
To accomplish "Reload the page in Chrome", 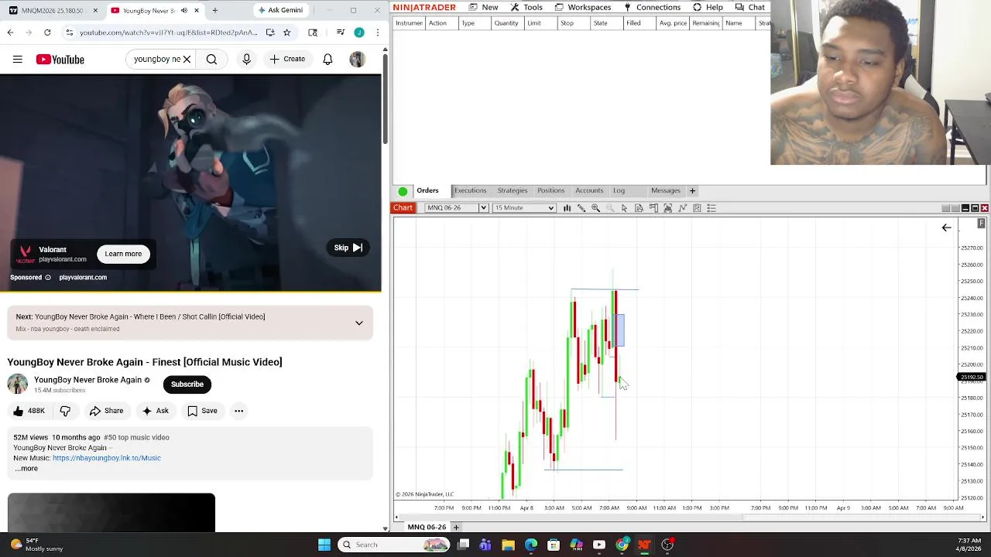I will point(47,32).
